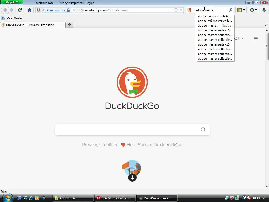Open the Downloads arrow button
The image size is (269, 202).
click(264, 10)
